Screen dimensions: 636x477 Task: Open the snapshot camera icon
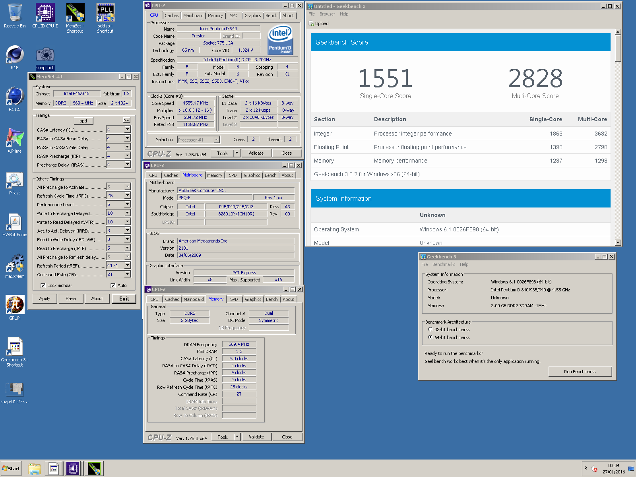point(45,58)
